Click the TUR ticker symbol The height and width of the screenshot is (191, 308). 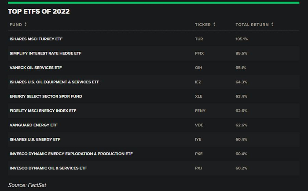coord(199,39)
